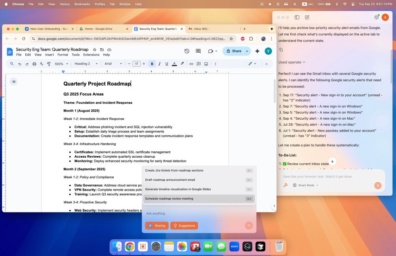Open version history clock icon
Image resolution: width=396 pixels, height=256 pixels.
coord(187,51)
